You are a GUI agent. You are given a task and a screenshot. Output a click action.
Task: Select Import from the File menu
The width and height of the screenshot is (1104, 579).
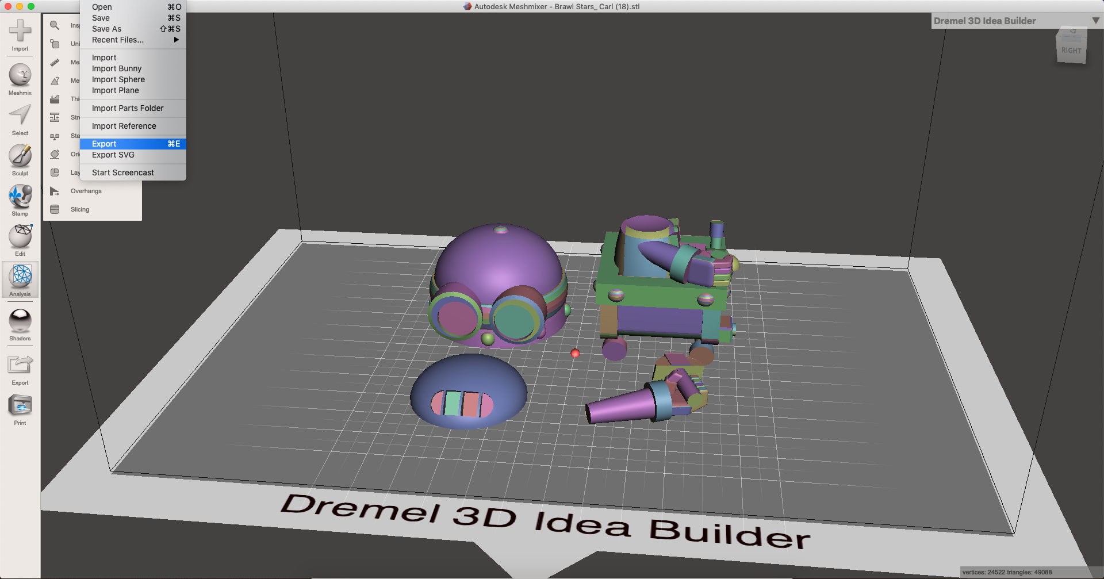[133, 57]
